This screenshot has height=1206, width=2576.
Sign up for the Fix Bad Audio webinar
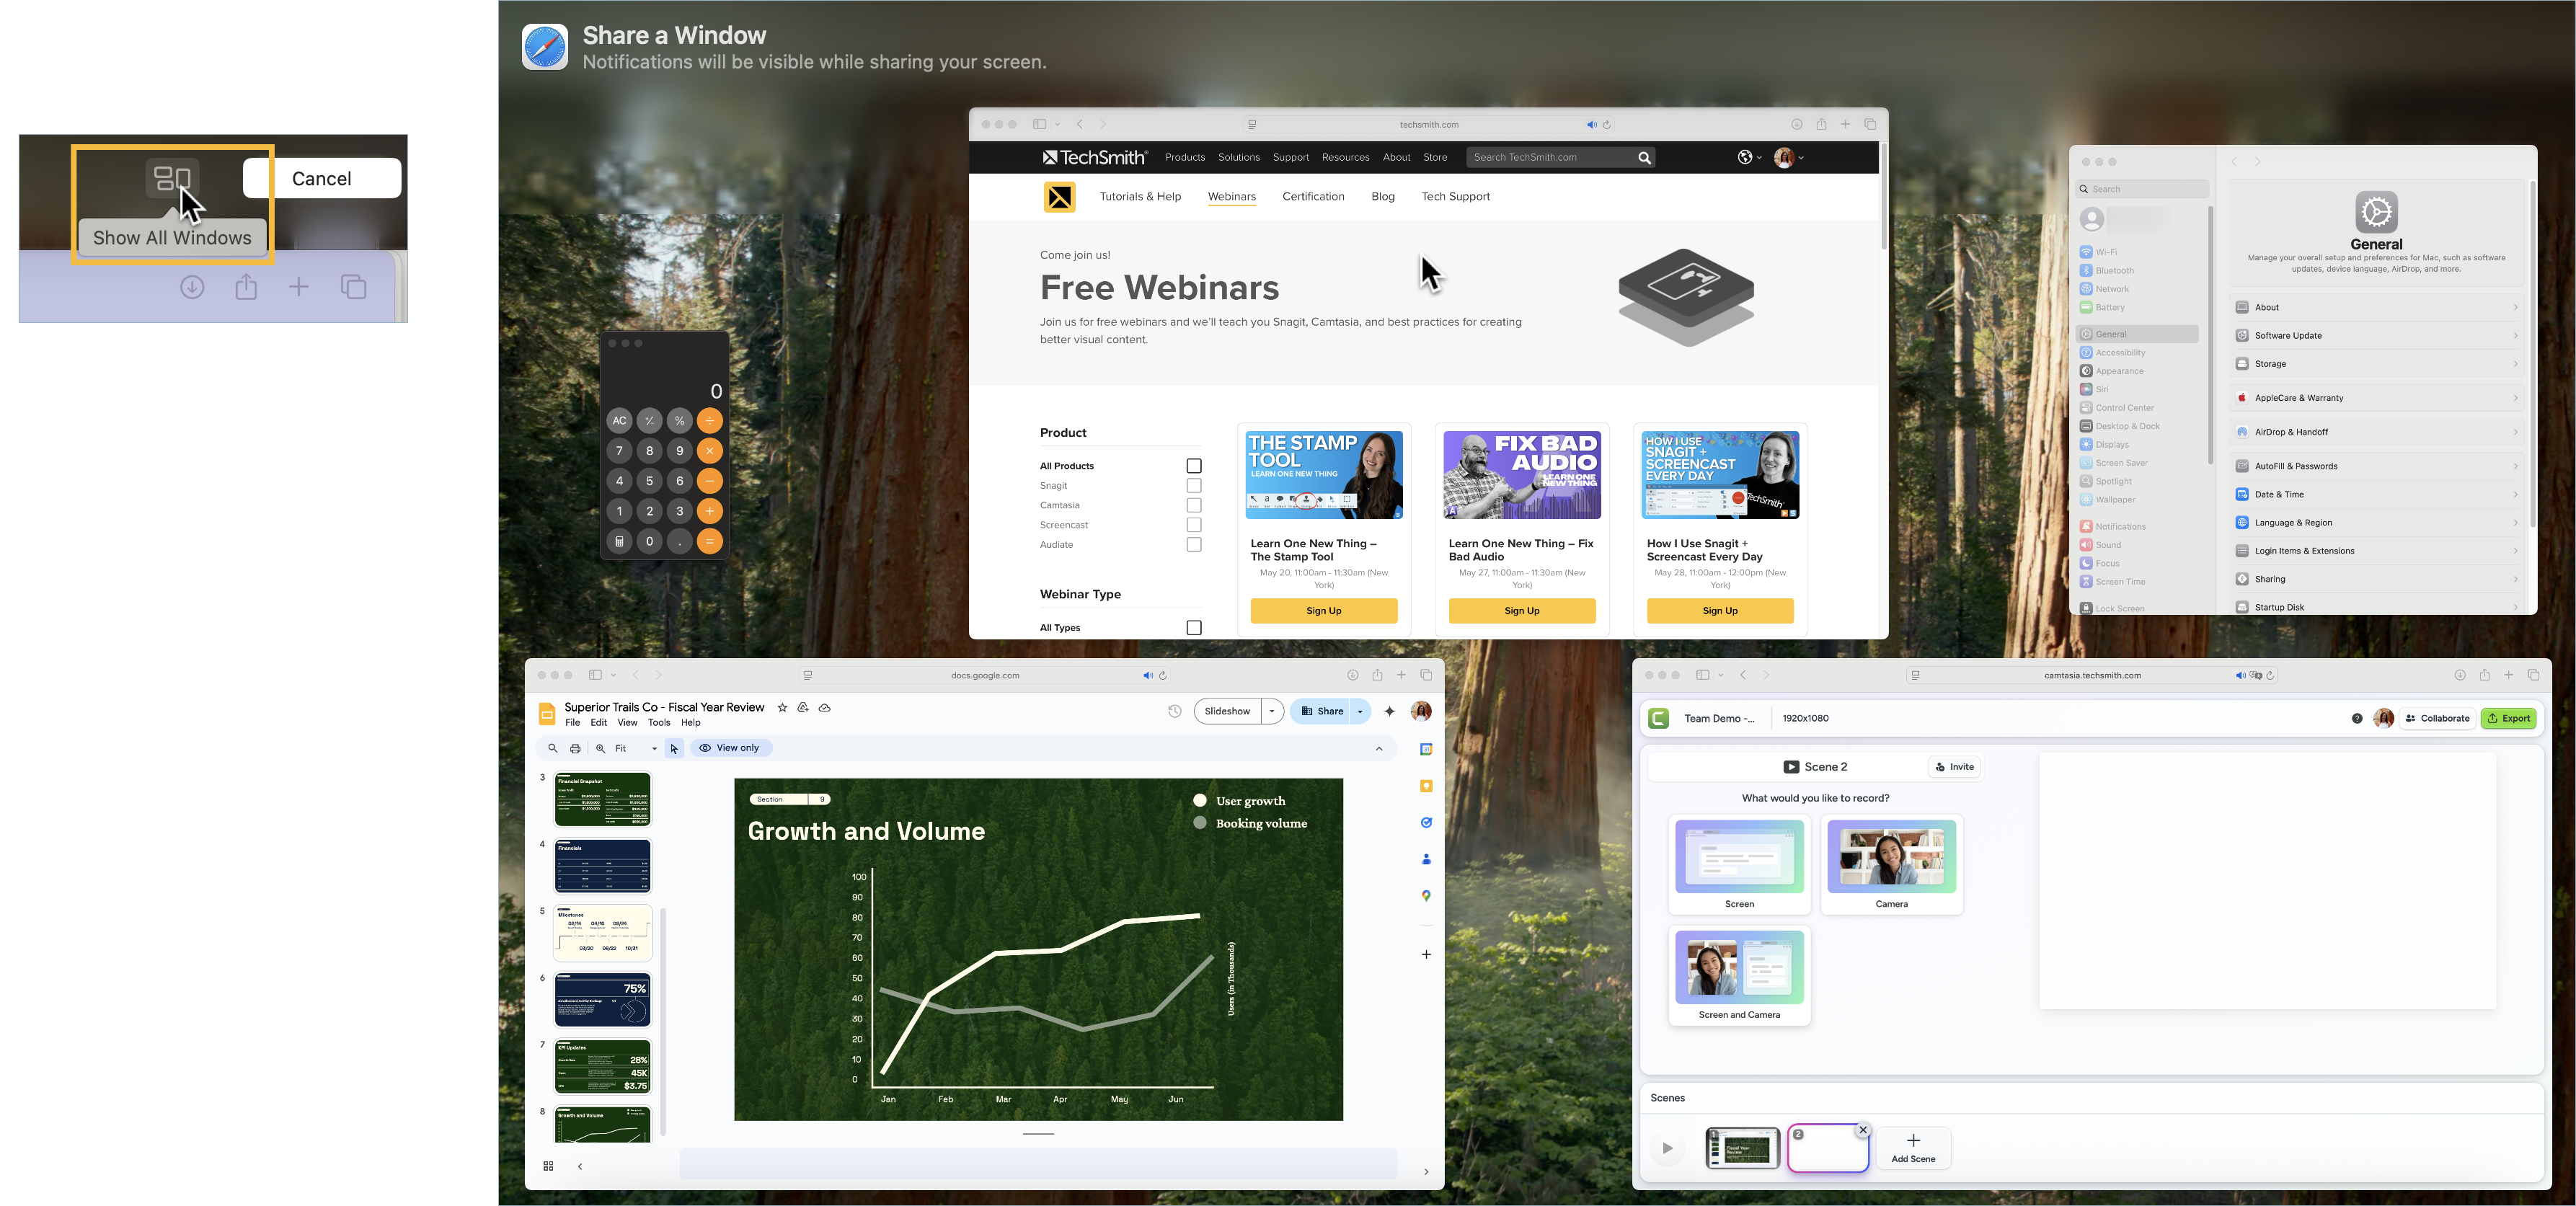coord(1522,611)
